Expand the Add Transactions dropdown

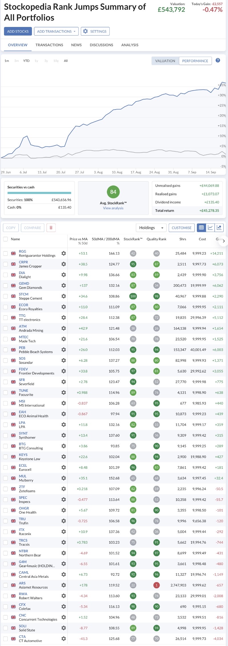(56, 31)
